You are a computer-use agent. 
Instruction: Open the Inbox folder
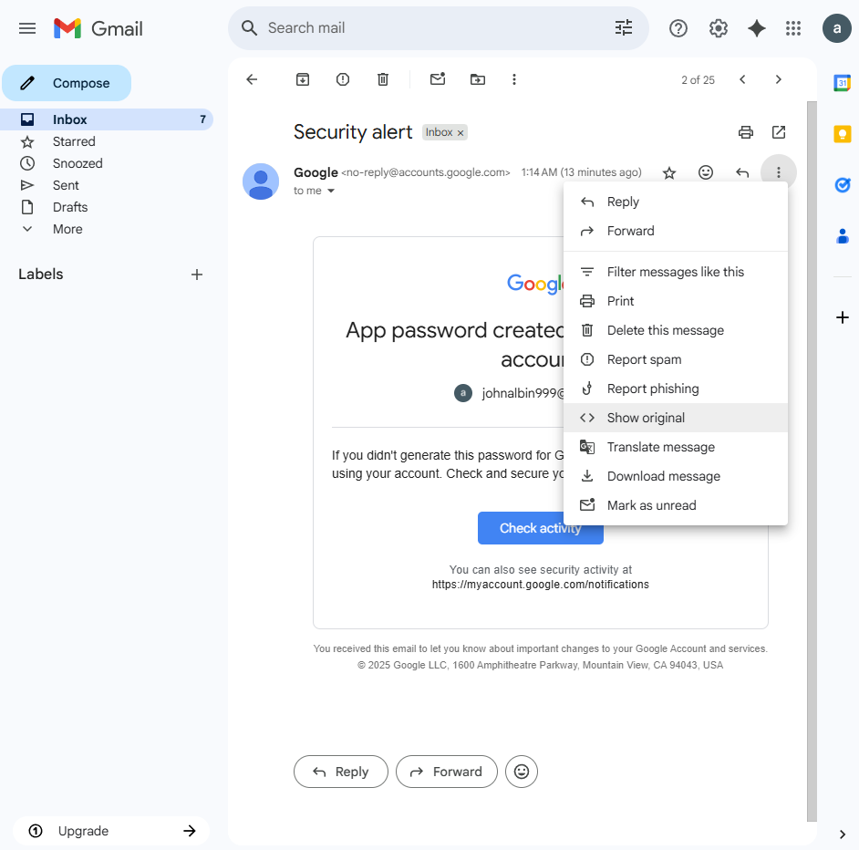tap(107, 119)
